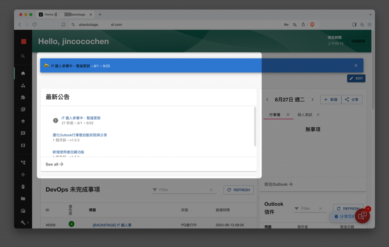The height and width of the screenshot is (247, 389).
Task: Open announcement IT 鐵人參賽中，暫緩更新
Action: pos(81,118)
